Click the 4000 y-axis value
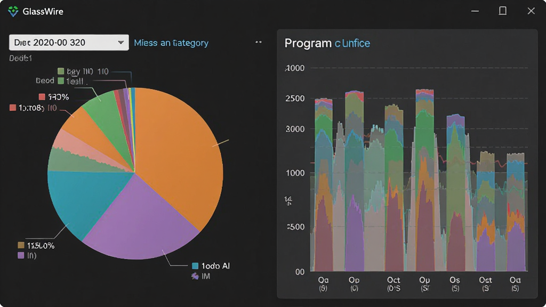The width and height of the screenshot is (546, 307). (295, 68)
